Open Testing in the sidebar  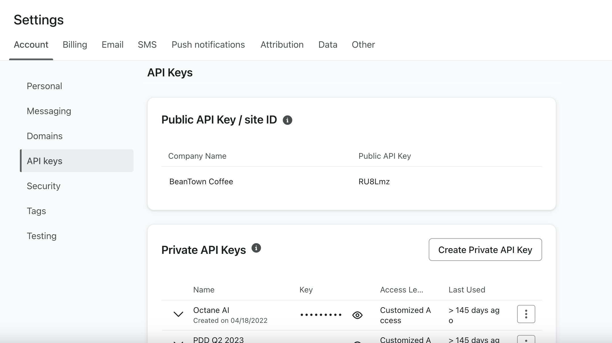[x=41, y=236]
